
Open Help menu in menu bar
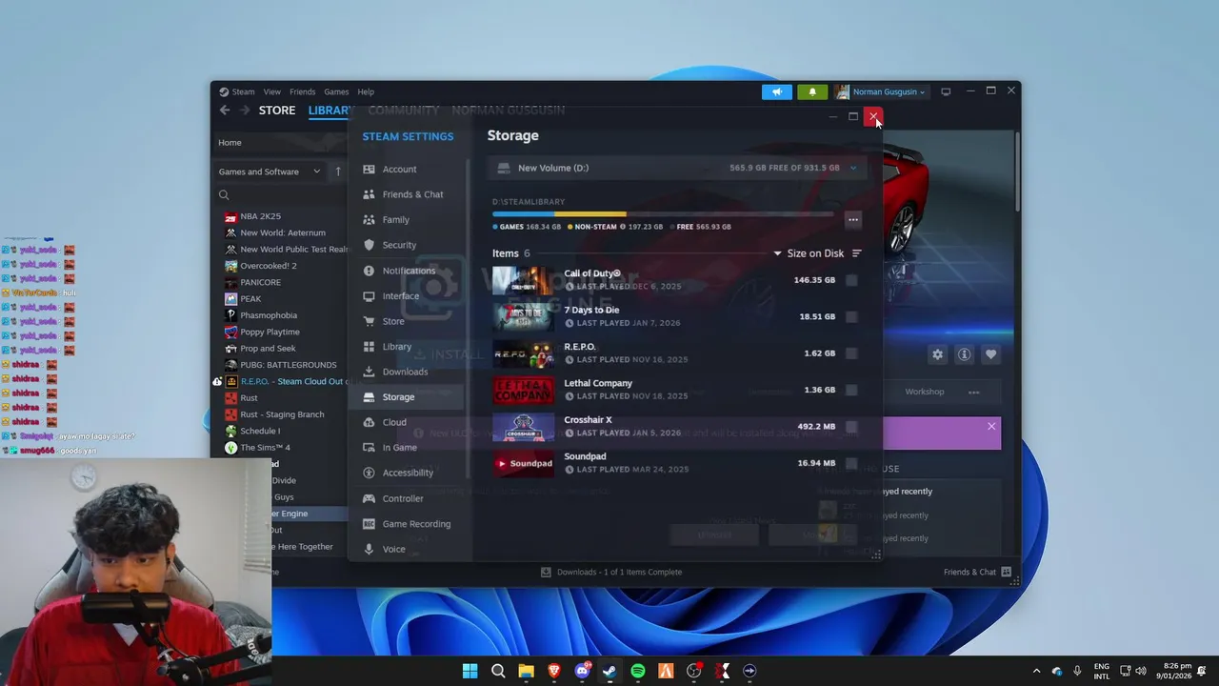(366, 91)
